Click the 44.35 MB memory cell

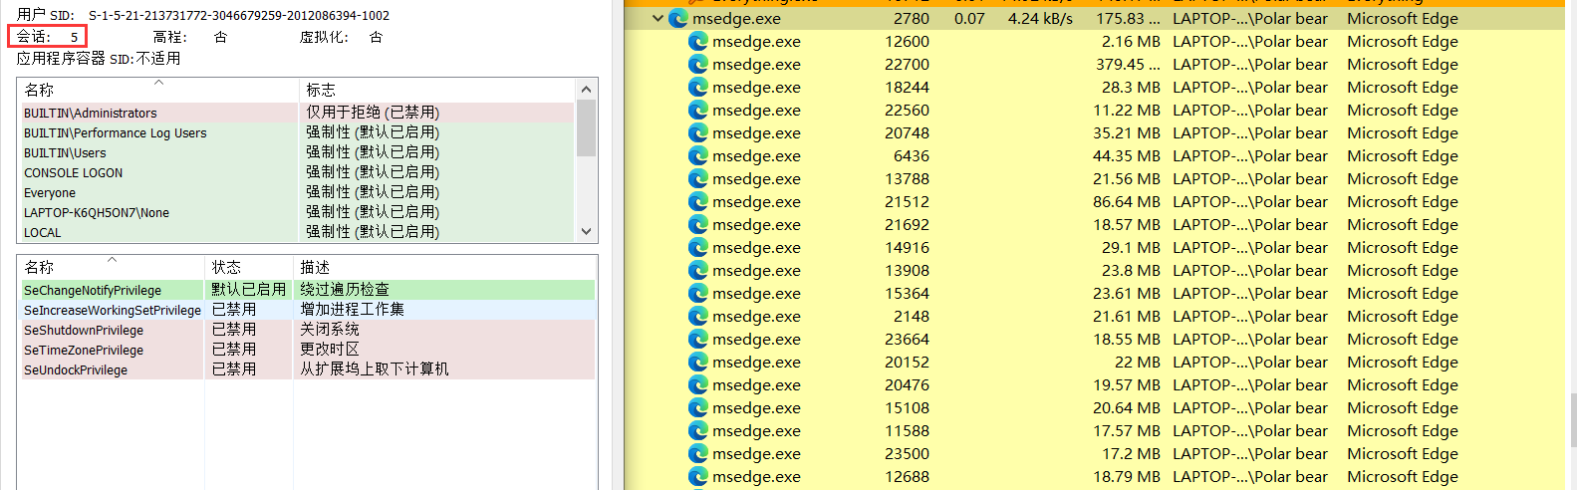1126,155
